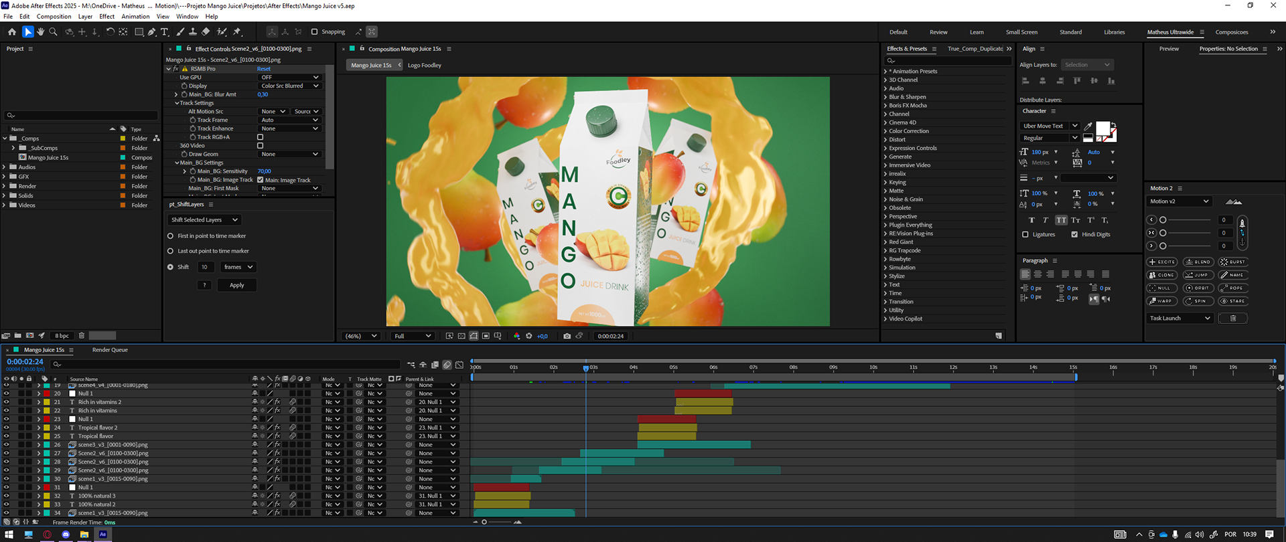Open the Task Launch dropdown
The height and width of the screenshot is (542, 1286).
coord(1180,318)
